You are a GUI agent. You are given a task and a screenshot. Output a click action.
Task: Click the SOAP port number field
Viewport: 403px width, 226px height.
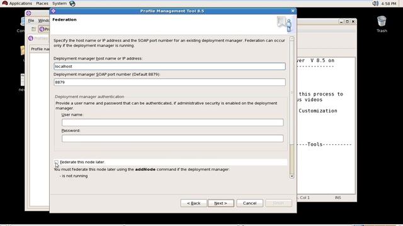[x=169, y=82]
